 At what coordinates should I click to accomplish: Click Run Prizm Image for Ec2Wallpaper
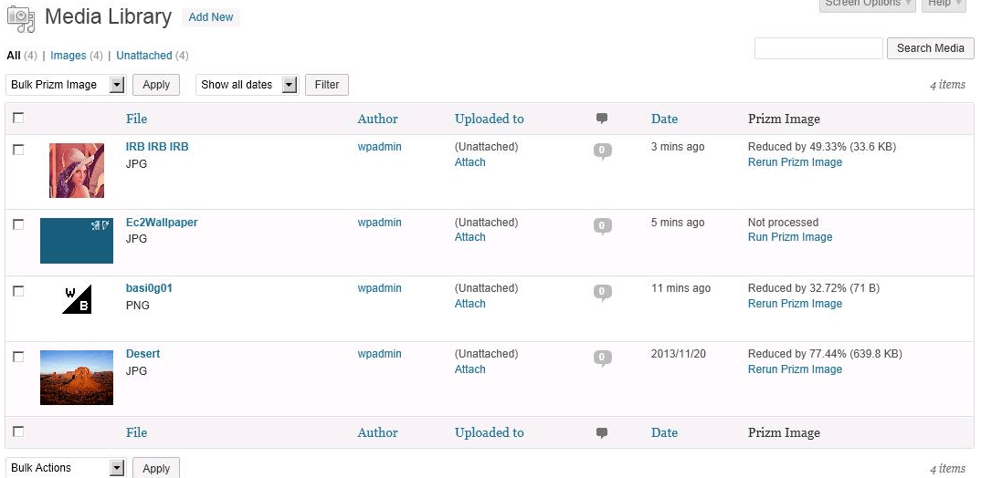[789, 237]
